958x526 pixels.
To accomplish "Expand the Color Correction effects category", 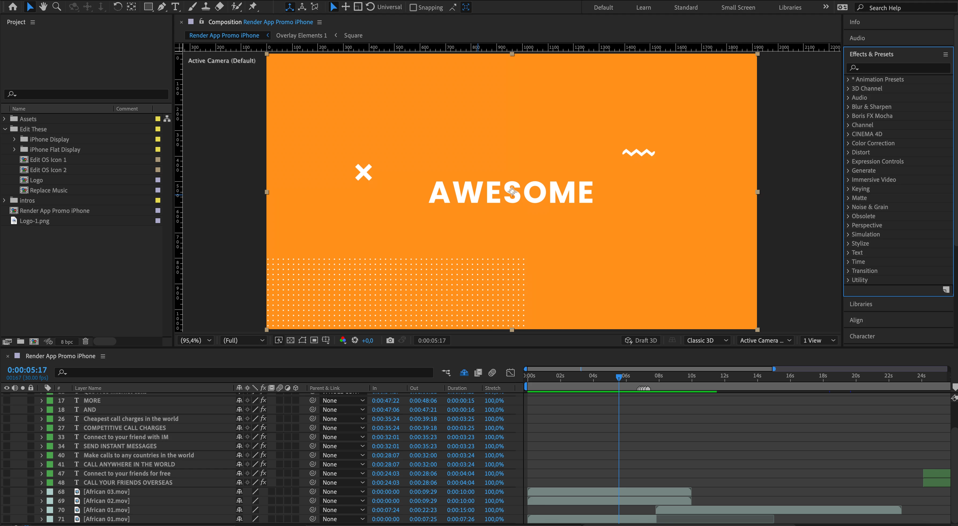I will click(848, 143).
